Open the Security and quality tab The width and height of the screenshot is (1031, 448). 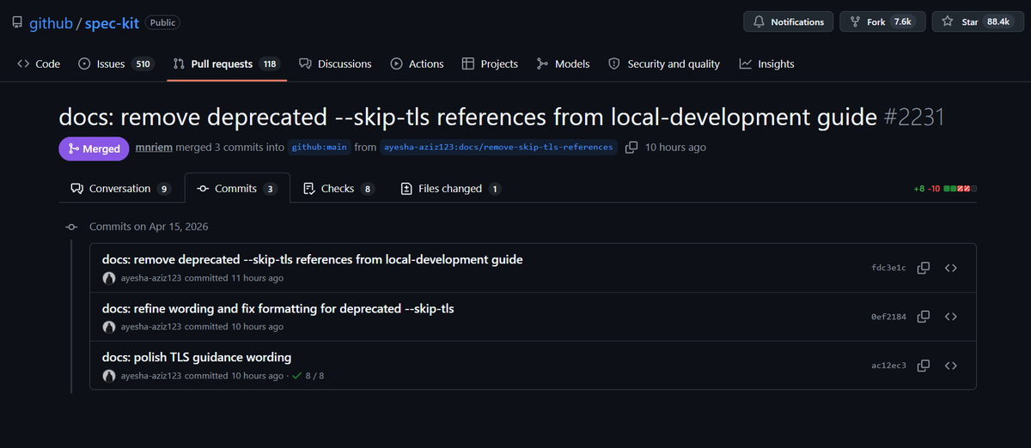coord(664,64)
